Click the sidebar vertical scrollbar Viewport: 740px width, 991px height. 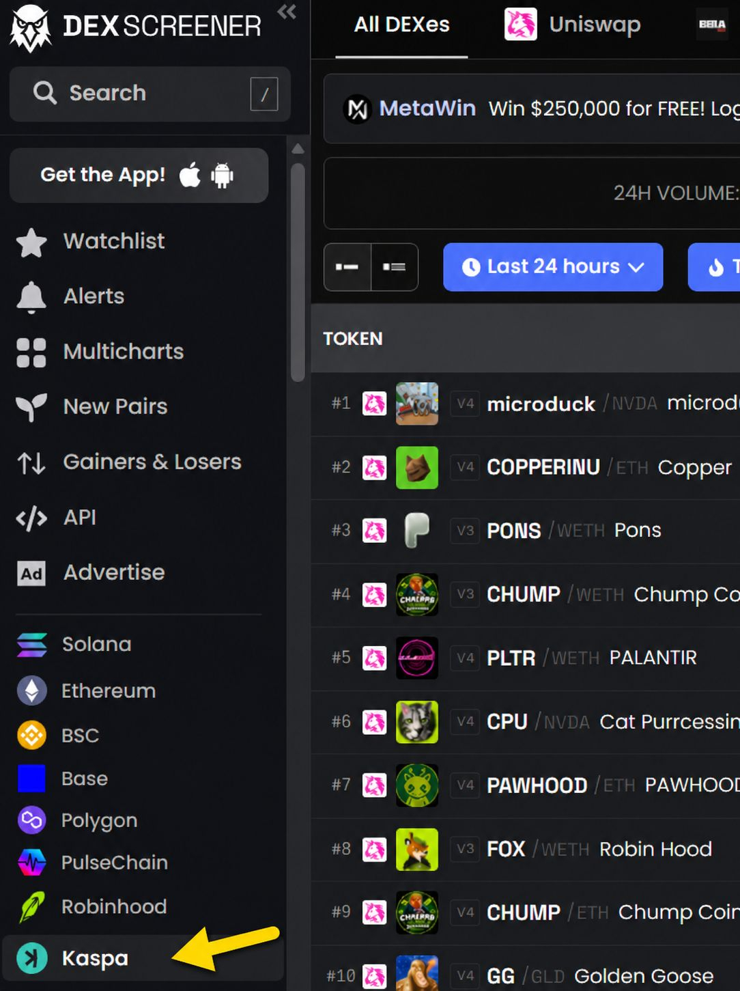298,272
